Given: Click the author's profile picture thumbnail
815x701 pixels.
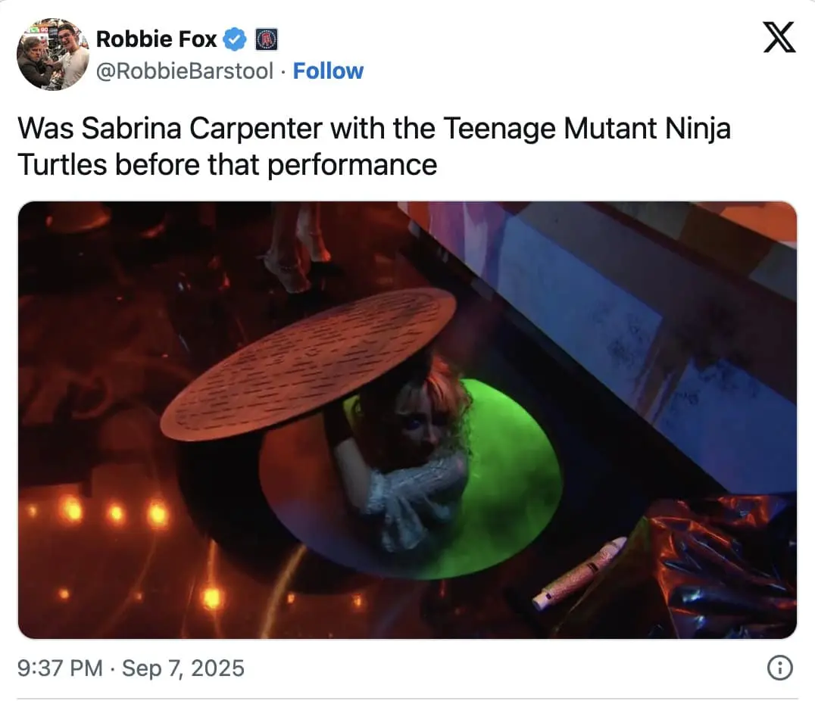Looking at the screenshot, I should pyautogui.click(x=52, y=54).
